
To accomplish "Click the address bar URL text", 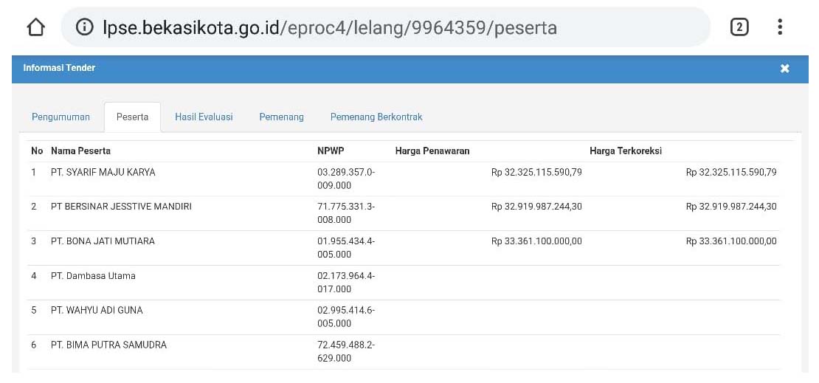I will (x=330, y=28).
